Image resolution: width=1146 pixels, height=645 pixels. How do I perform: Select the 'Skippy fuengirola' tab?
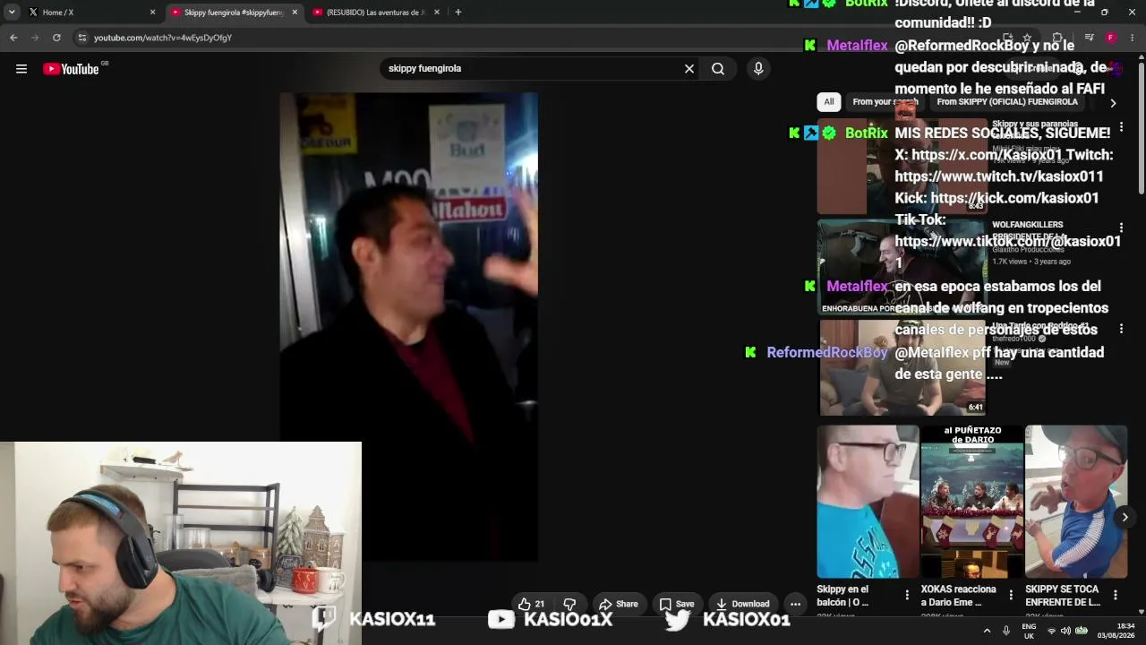(234, 13)
